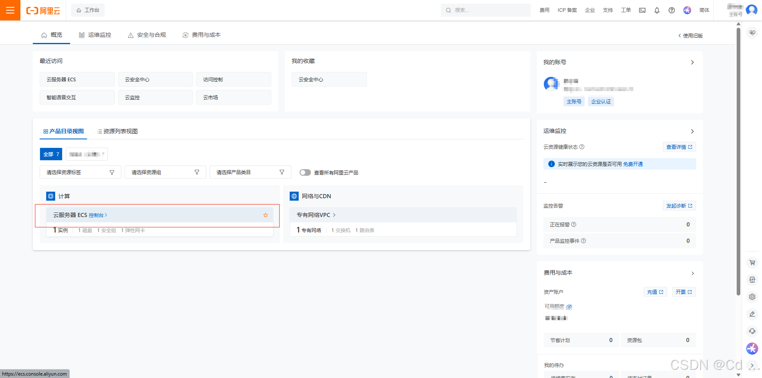Viewport: 762px width, 378px height.
Task: Open the help question-mark icon in header
Action: (672, 10)
